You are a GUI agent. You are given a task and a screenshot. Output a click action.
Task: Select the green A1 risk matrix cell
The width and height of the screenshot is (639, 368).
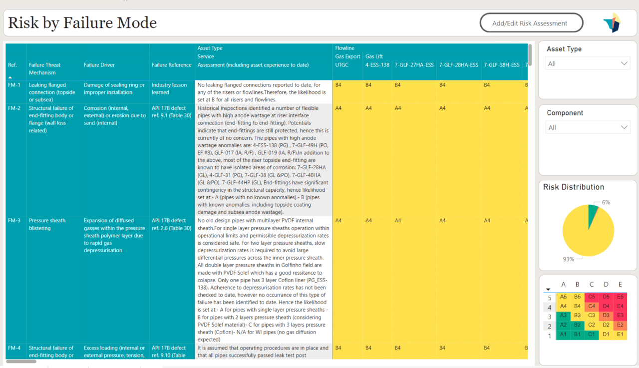563,335
